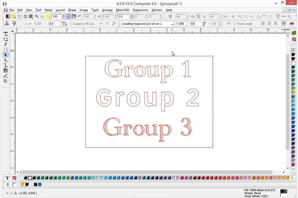Toggle center text alignment
Viewport: 298px width, 198px height.
point(269,24)
